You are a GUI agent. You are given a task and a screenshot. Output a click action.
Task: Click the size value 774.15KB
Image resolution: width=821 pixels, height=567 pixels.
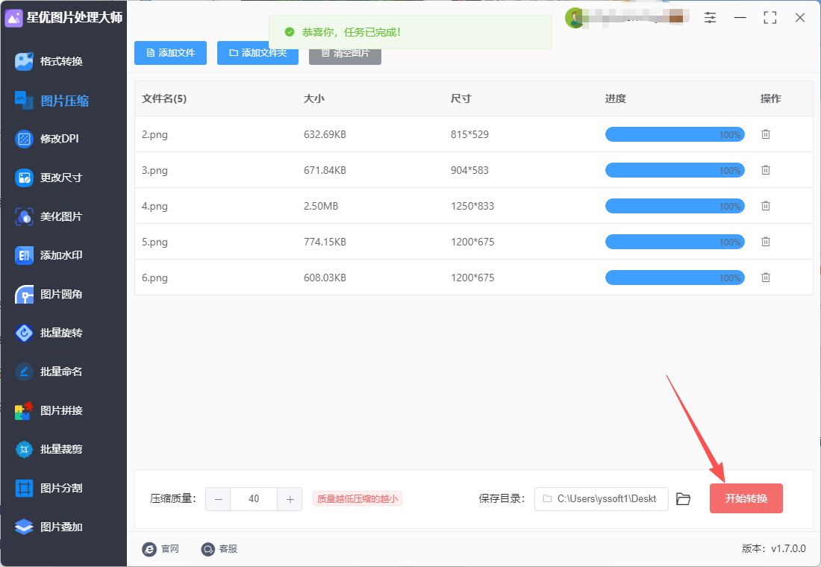point(325,242)
